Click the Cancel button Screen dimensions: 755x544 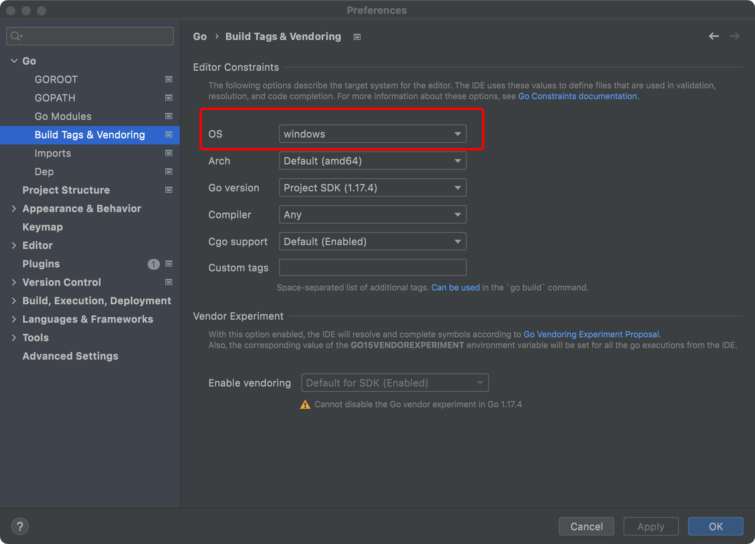click(586, 526)
